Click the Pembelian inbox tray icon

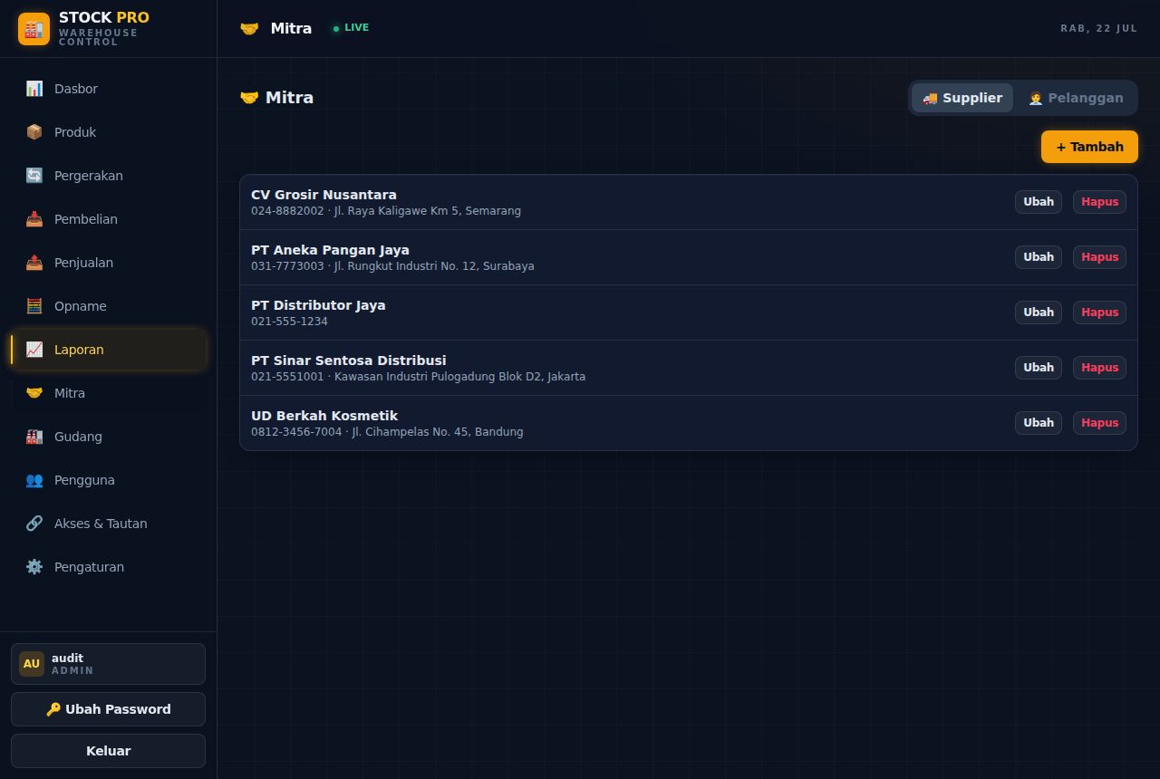coord(34,219)
